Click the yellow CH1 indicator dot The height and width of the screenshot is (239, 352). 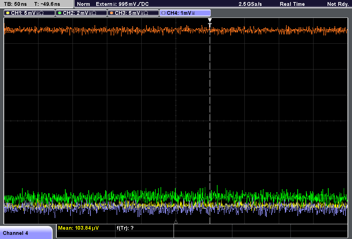8,13
